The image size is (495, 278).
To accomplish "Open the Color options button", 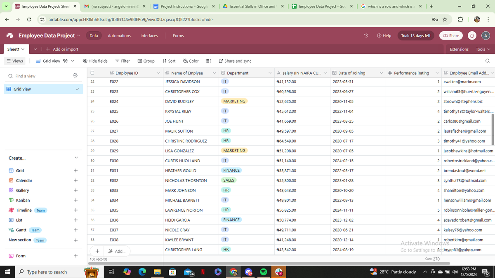I will [x=191, y=61].
